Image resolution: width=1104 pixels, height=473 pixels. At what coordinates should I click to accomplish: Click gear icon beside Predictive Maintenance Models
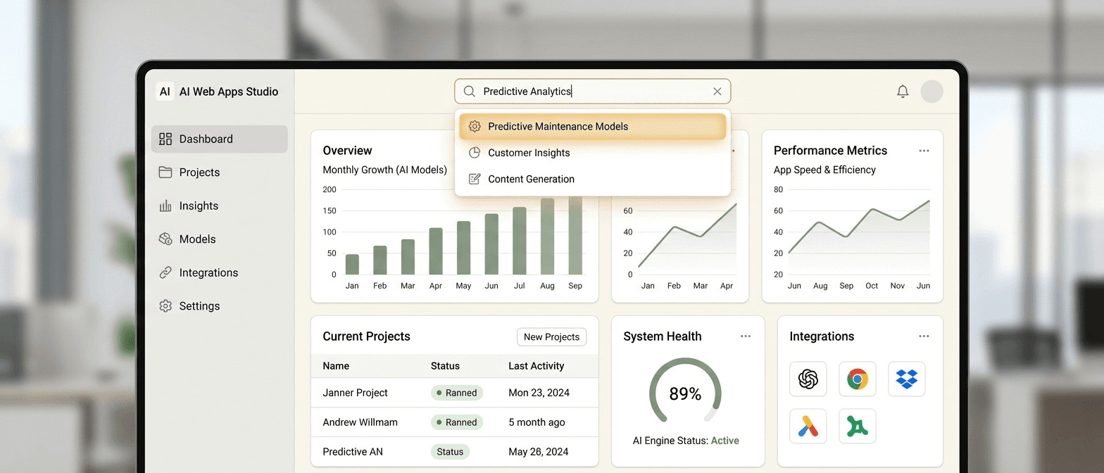tap(475, 127)
